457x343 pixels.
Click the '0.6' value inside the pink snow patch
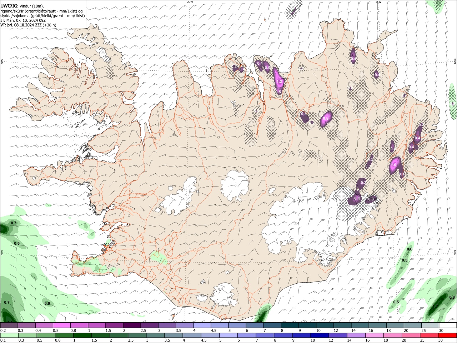coord(326,119)
